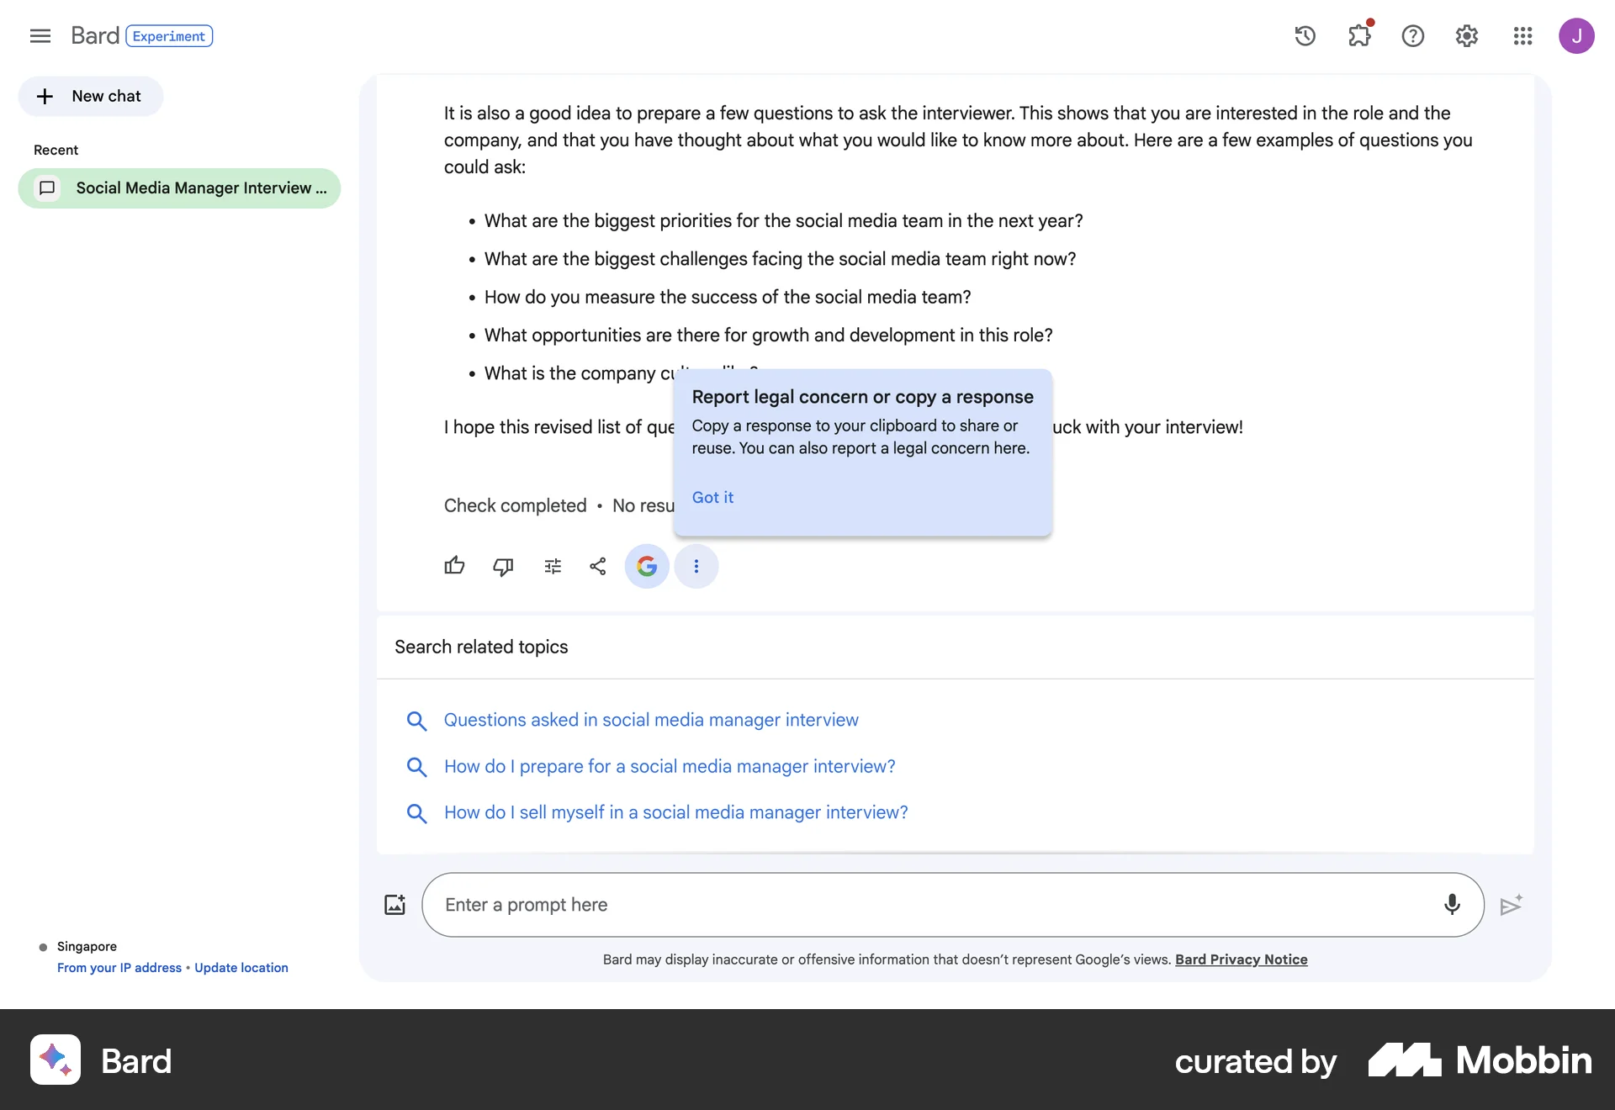This screenshot has height=1110, width=1615.
Task: Open the Google apps grid
Action: (x=1522, y=36)
